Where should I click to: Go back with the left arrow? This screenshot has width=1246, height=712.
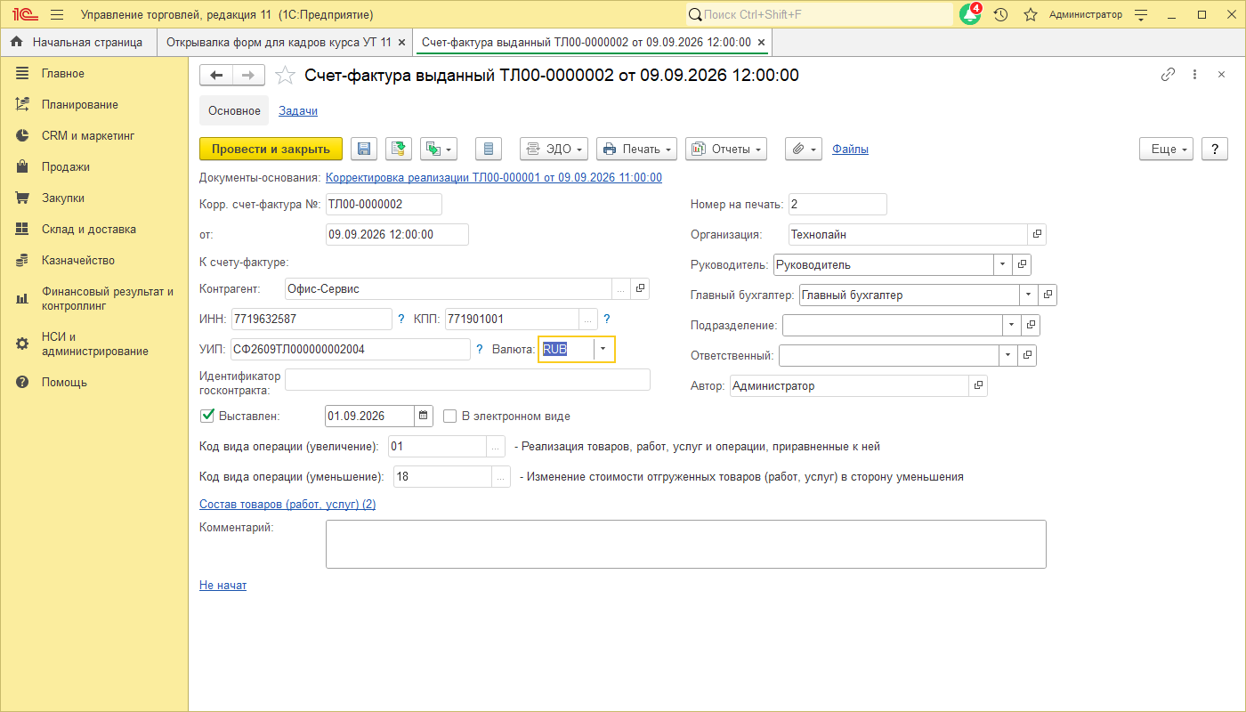tap(216, 76)
